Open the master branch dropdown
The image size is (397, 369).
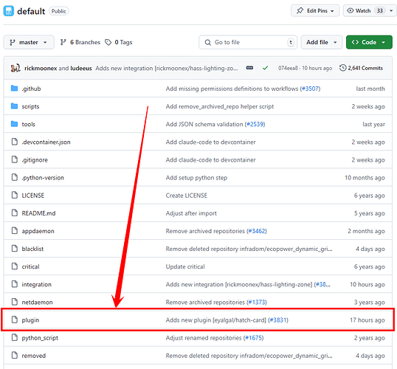click(x=29, y=42)
